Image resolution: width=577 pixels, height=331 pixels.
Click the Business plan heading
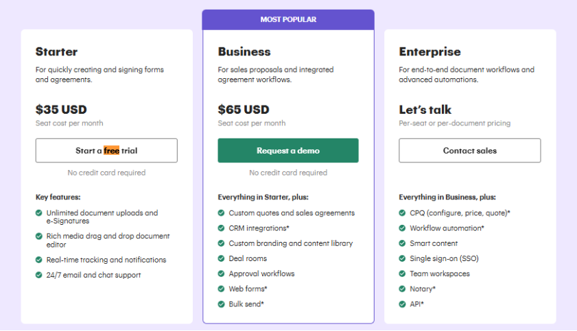coord(244,52)
